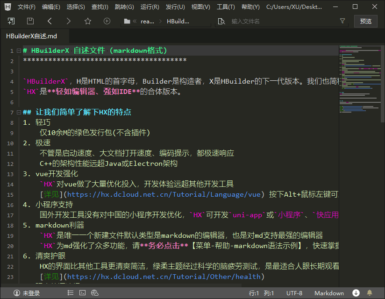
Task: Collapse the line 1 heading fold marker
Action: [x=19, y=51]
